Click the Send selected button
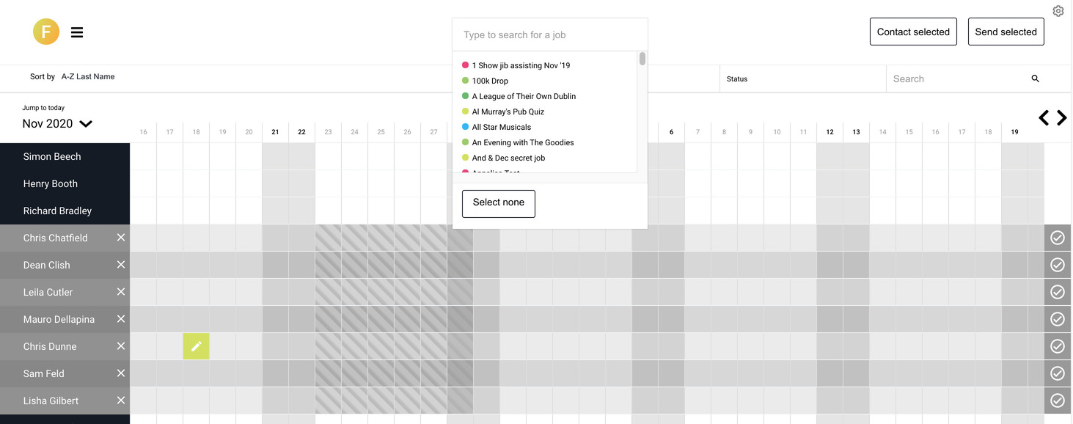 [1006, 32]
